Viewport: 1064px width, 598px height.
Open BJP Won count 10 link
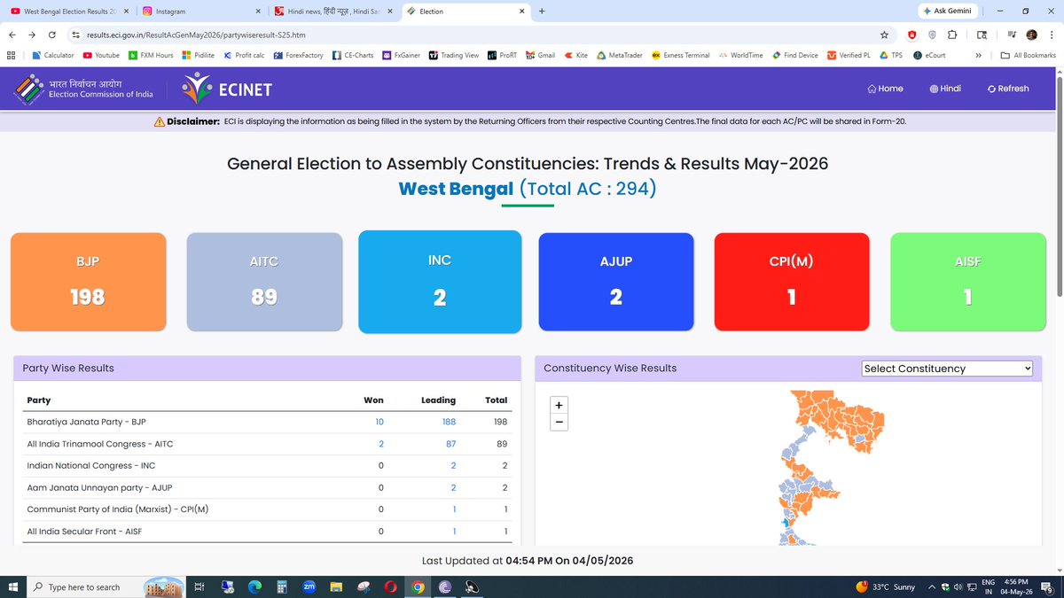[379, 422]
